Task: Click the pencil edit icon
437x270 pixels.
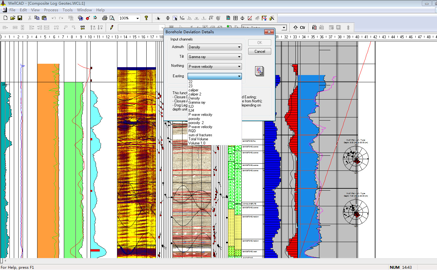Action: click(111, 27)
